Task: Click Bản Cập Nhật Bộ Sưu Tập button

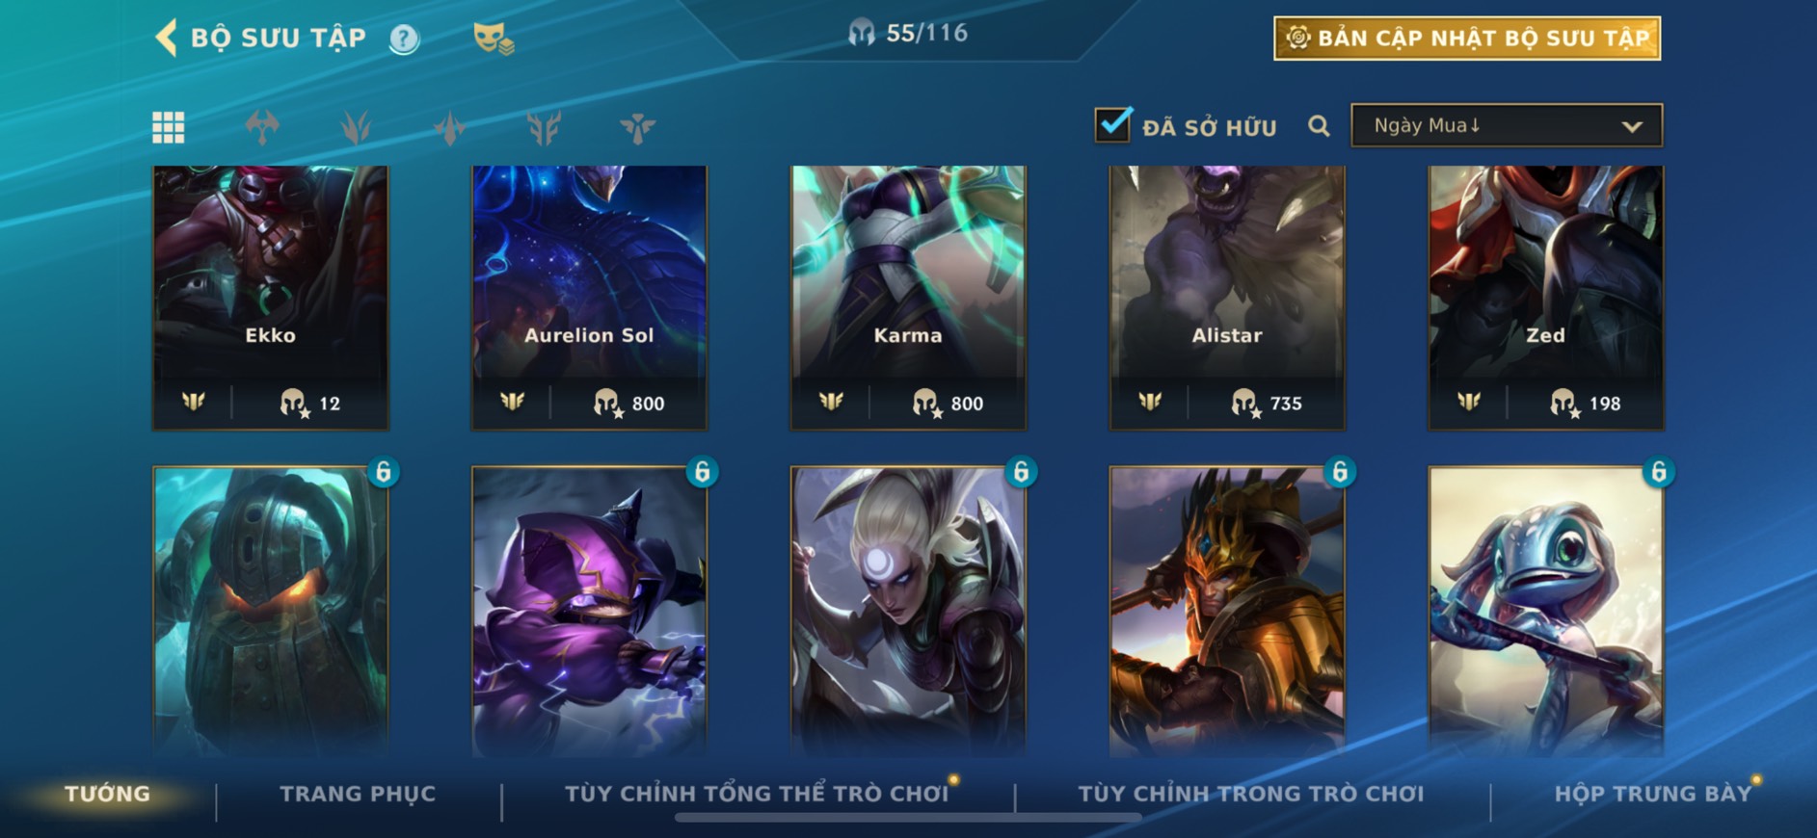Action: click(x=1467, y=39)
